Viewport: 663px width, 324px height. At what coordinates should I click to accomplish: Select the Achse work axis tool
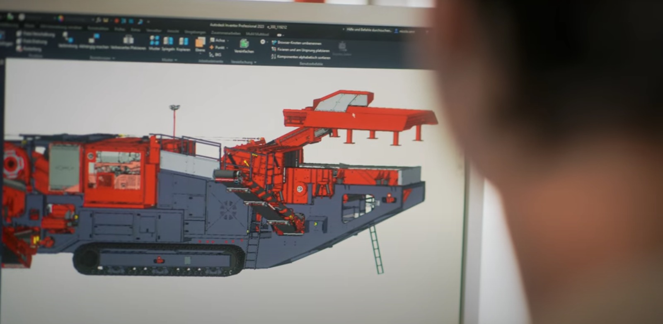(218, 40)
